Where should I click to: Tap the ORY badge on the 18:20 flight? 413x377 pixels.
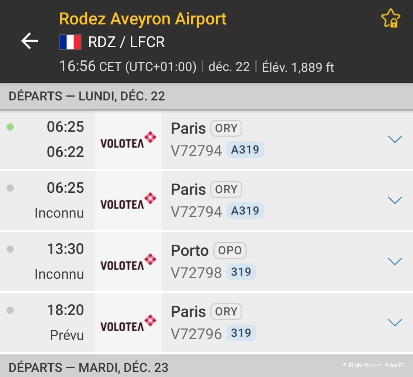tap(226, 312)
